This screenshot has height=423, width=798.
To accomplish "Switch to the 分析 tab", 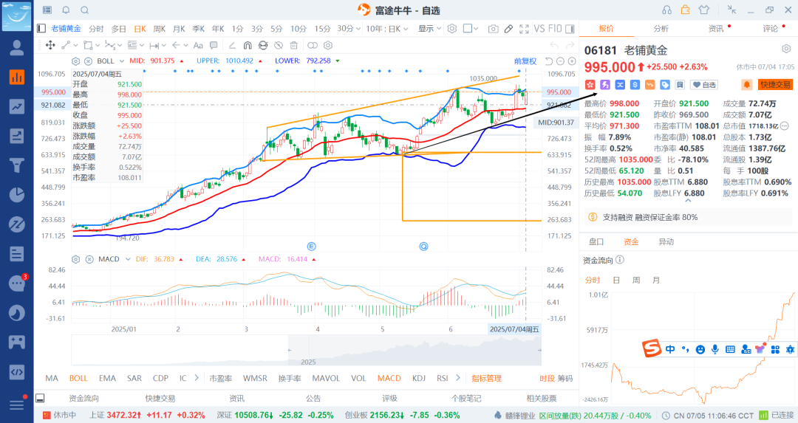I will click(x=661, y=29).
